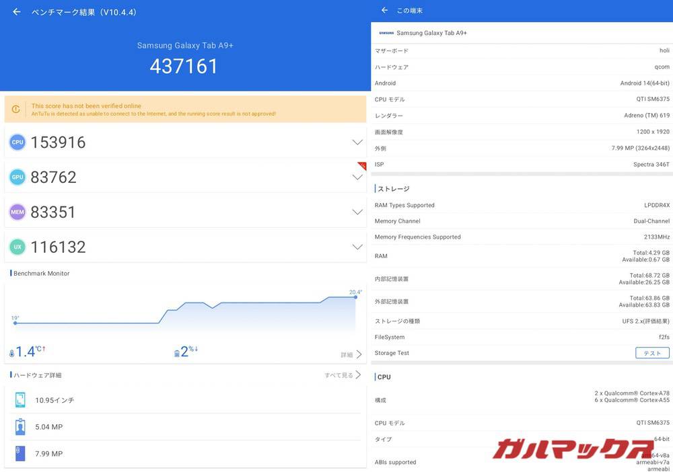Image resolution: width=673 pixels, height=472 pixels.
Task: Expand the UX score 116132 details
Action: [x=357, y=247]
